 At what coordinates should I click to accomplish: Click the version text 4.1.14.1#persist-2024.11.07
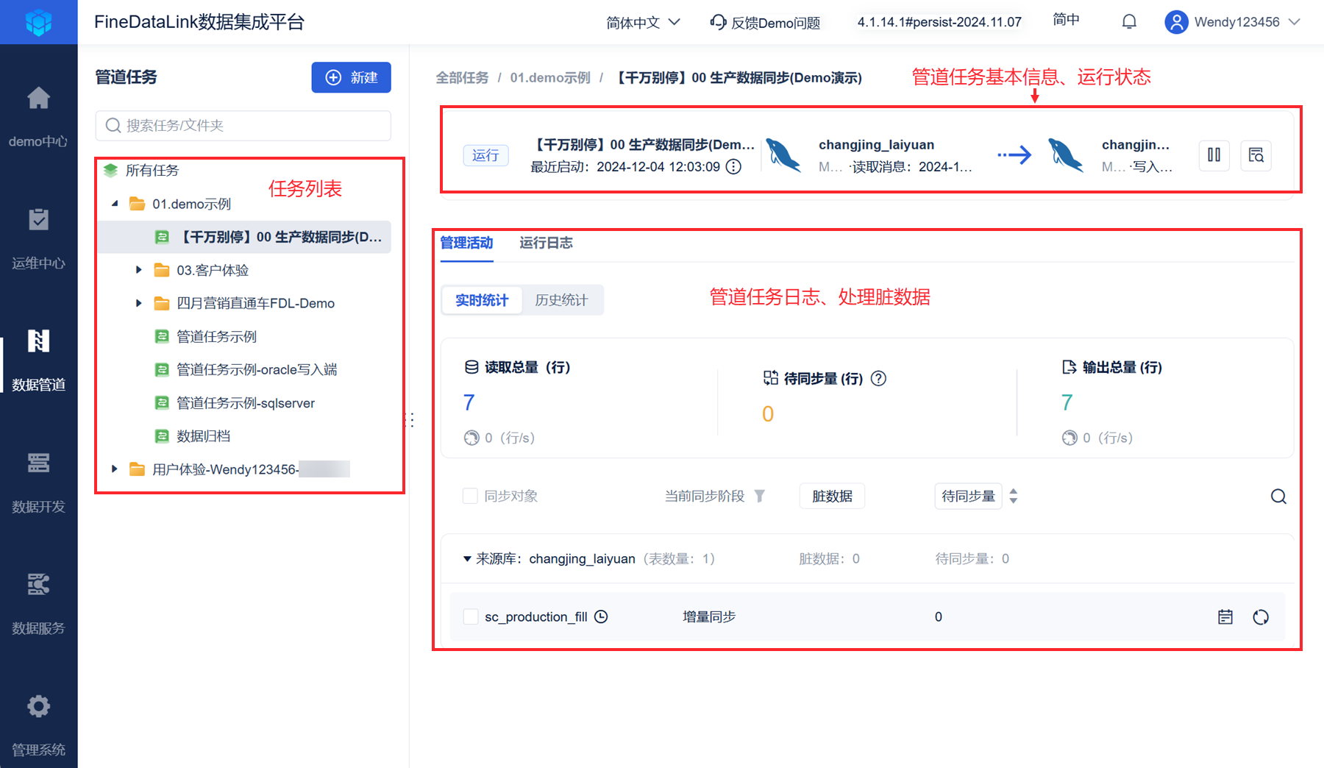click(939, 22)
